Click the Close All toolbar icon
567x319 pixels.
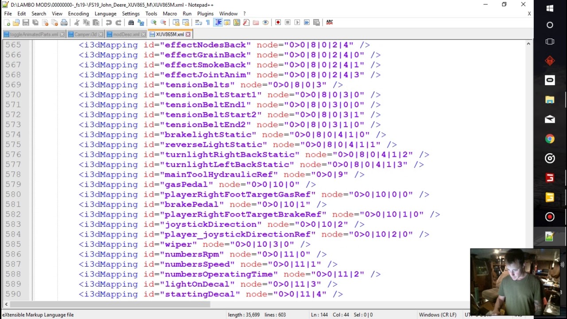54,22
